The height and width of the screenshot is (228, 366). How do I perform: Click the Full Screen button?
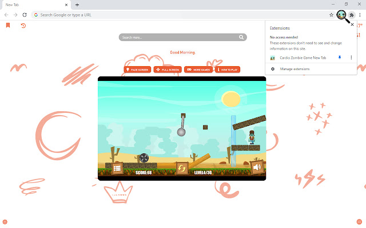pos(168,70)
